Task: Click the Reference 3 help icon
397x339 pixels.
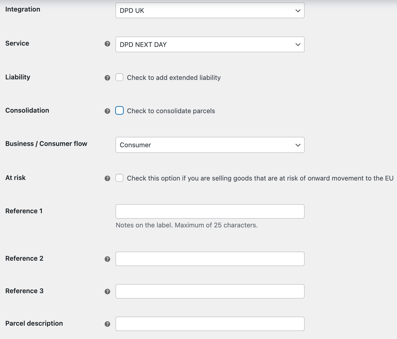Action: pyautogui.click(x=107, y=292)
